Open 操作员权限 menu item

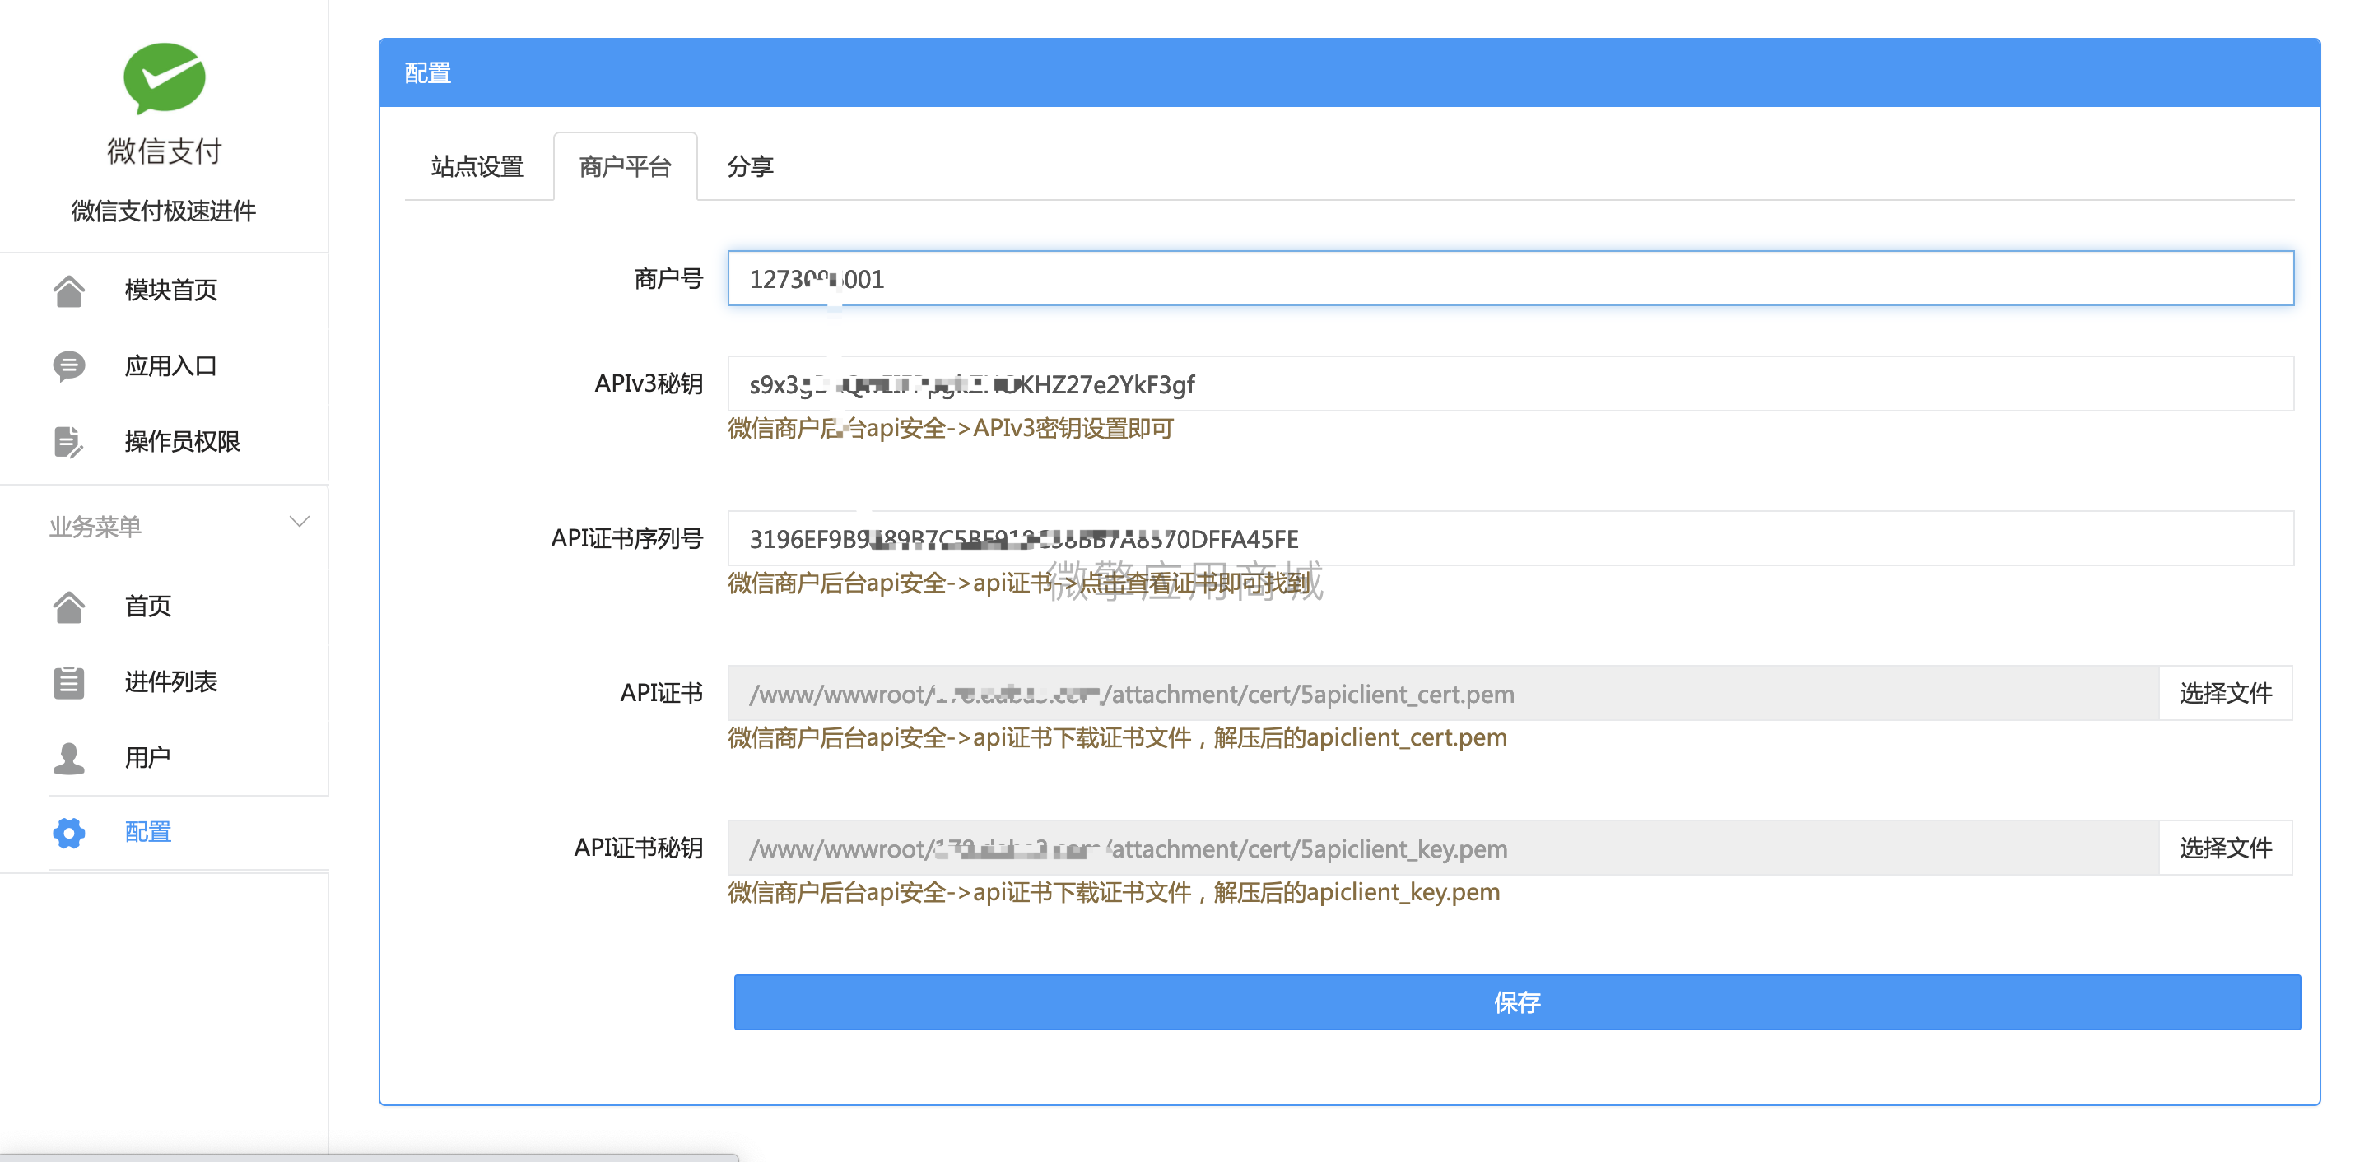click(182, 442)
